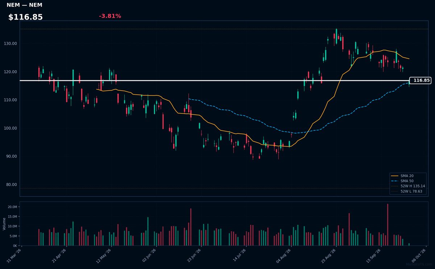Click the 10.0M volume axis label
The image size is (435, 269).
[12, 226]
